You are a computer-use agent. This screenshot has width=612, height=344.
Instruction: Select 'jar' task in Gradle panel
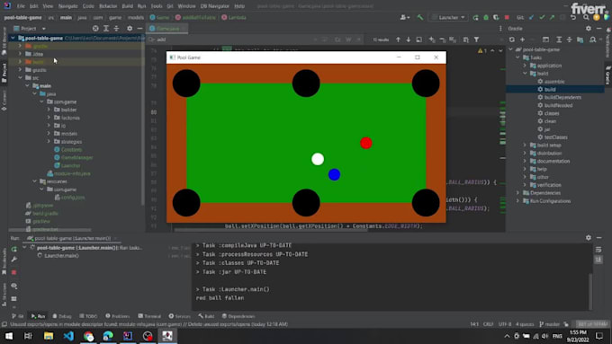[x=547, y=129]
